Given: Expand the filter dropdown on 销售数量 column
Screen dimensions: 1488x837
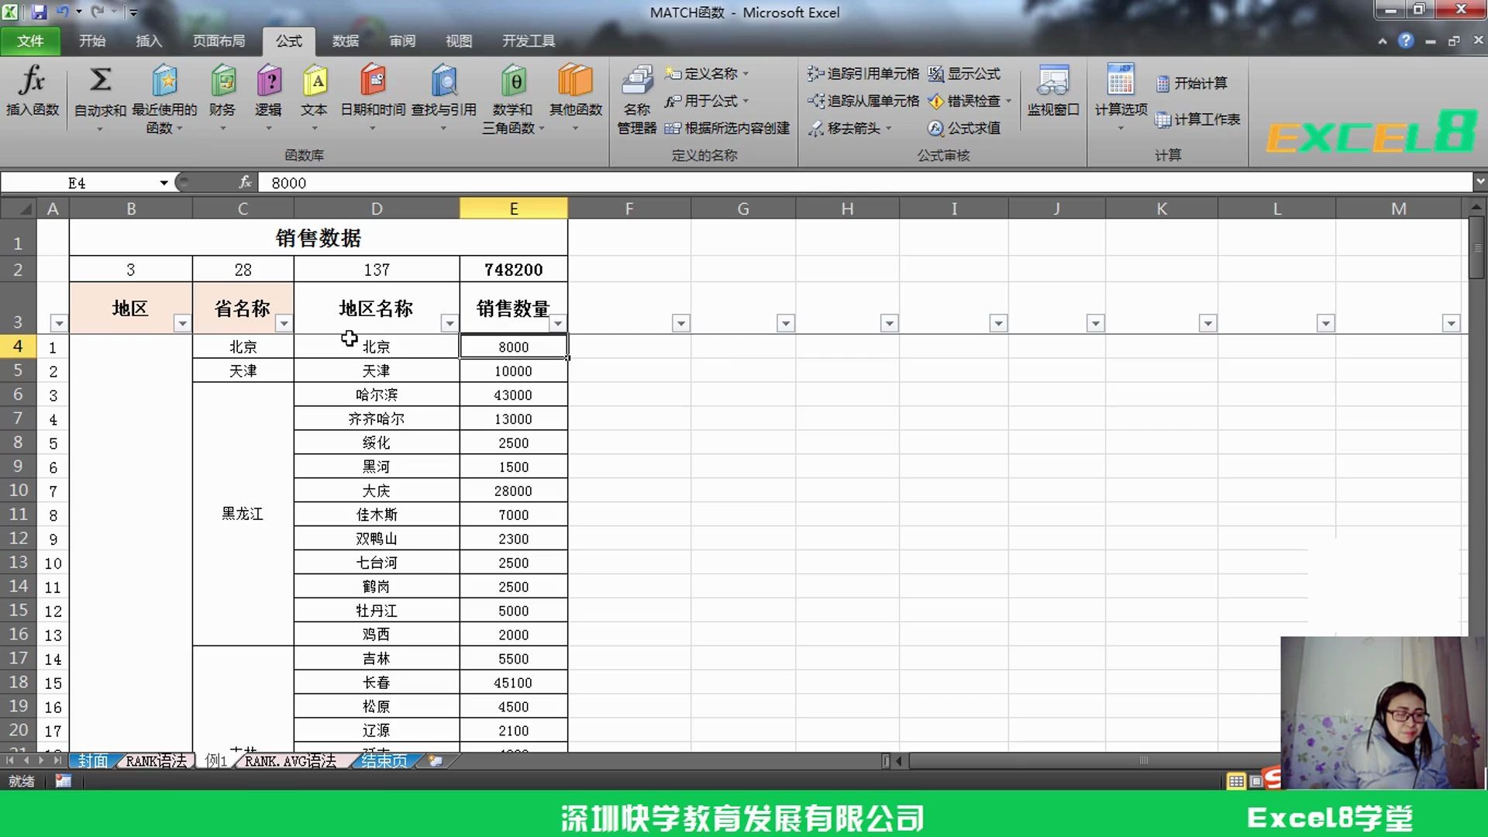Looking at the screenshot, I should coord(557,323).
